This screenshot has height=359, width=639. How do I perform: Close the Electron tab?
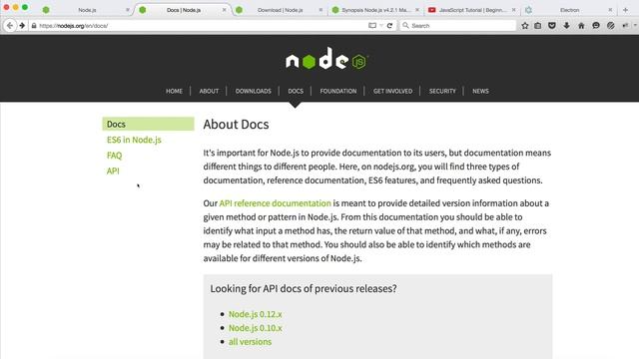(610, 10)
